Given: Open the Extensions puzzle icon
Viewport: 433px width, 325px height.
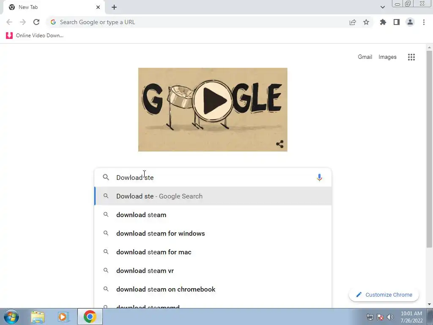Looking at the screenshot, I should coord(383,22).
